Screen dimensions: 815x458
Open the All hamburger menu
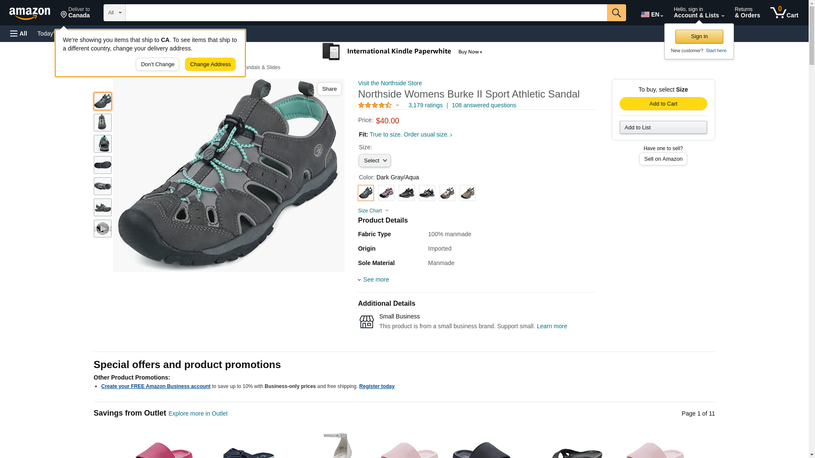pyautogui.click(x=19, y=34)
